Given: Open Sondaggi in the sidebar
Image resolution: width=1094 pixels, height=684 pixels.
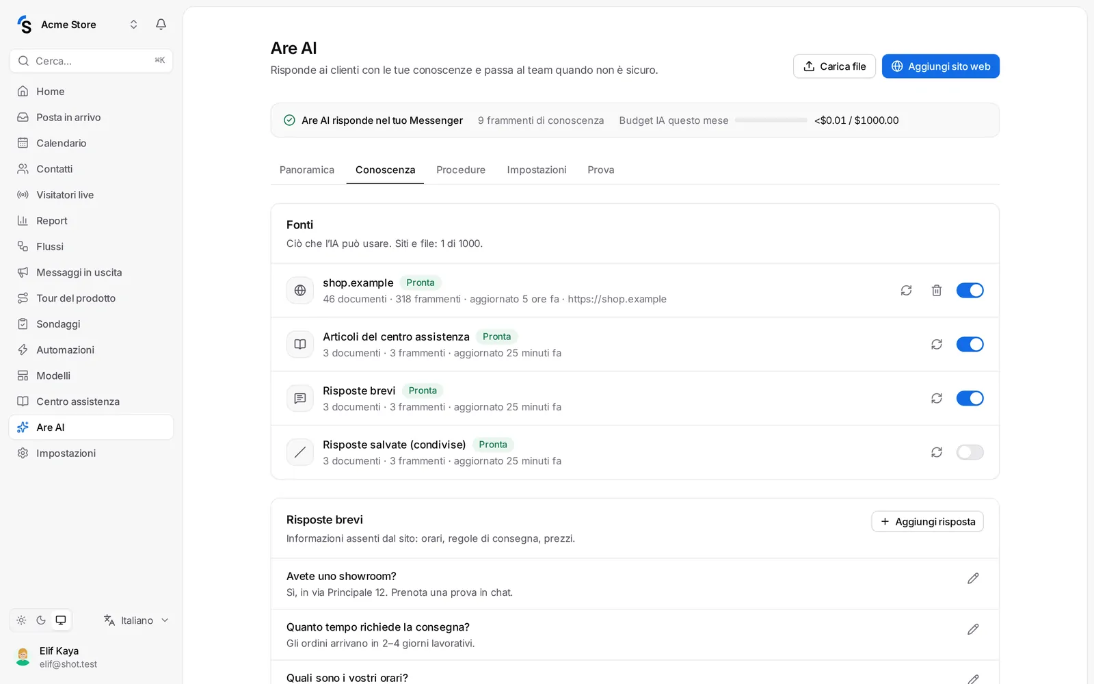Looking at the screenshot, I should [91, 324].
